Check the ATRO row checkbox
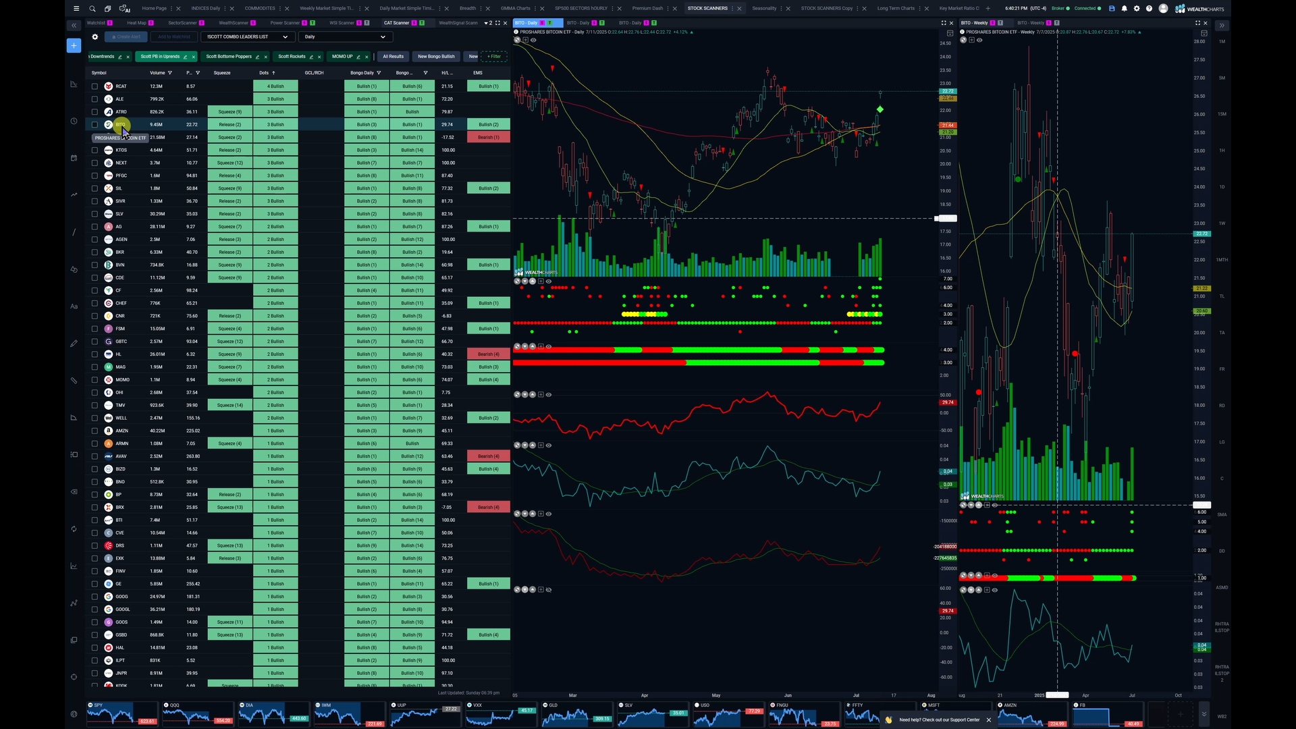Image resolution: width=1296 pixels, height=729 pixels. 94,112
